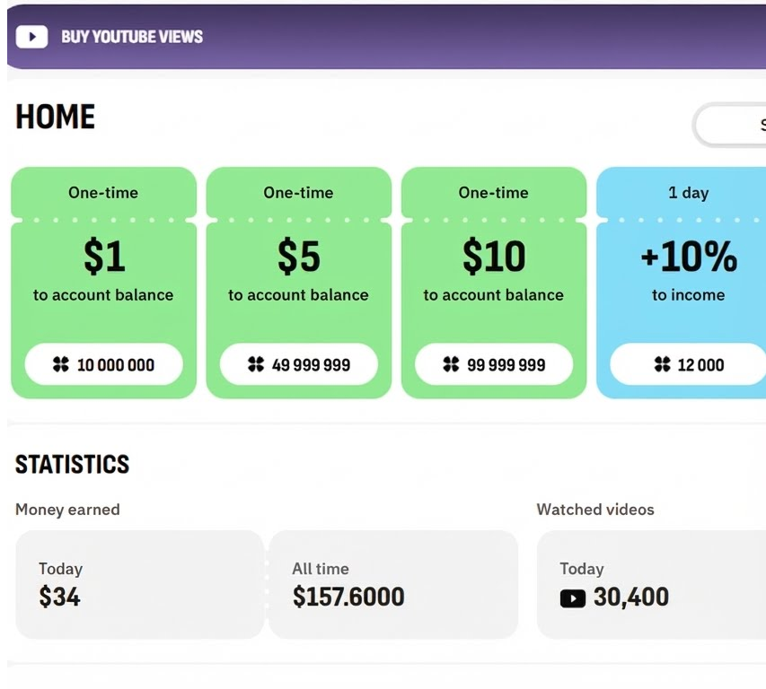Image resolution: width=766 pixels, height=689 pixels.
Task: Buy the $1 bonus for 10 000 000
Action: 103,364
